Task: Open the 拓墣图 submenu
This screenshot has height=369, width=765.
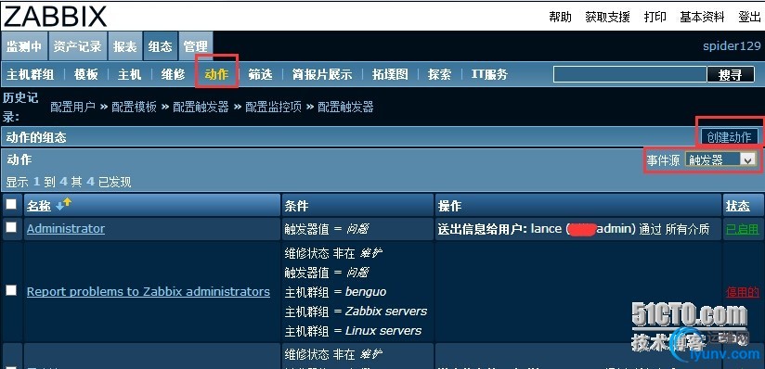Action: pos(390,74)
